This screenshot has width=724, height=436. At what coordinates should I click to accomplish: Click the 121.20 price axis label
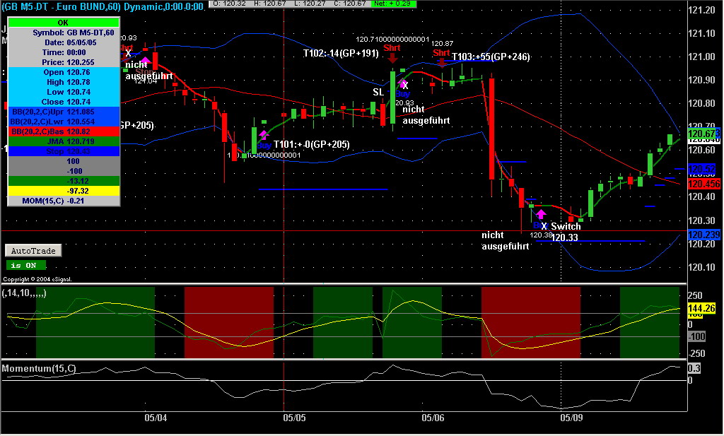[x=701, y=10]
